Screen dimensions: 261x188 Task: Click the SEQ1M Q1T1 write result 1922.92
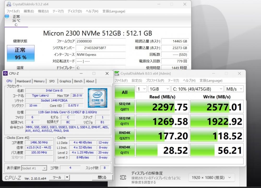tap(217, 121)
